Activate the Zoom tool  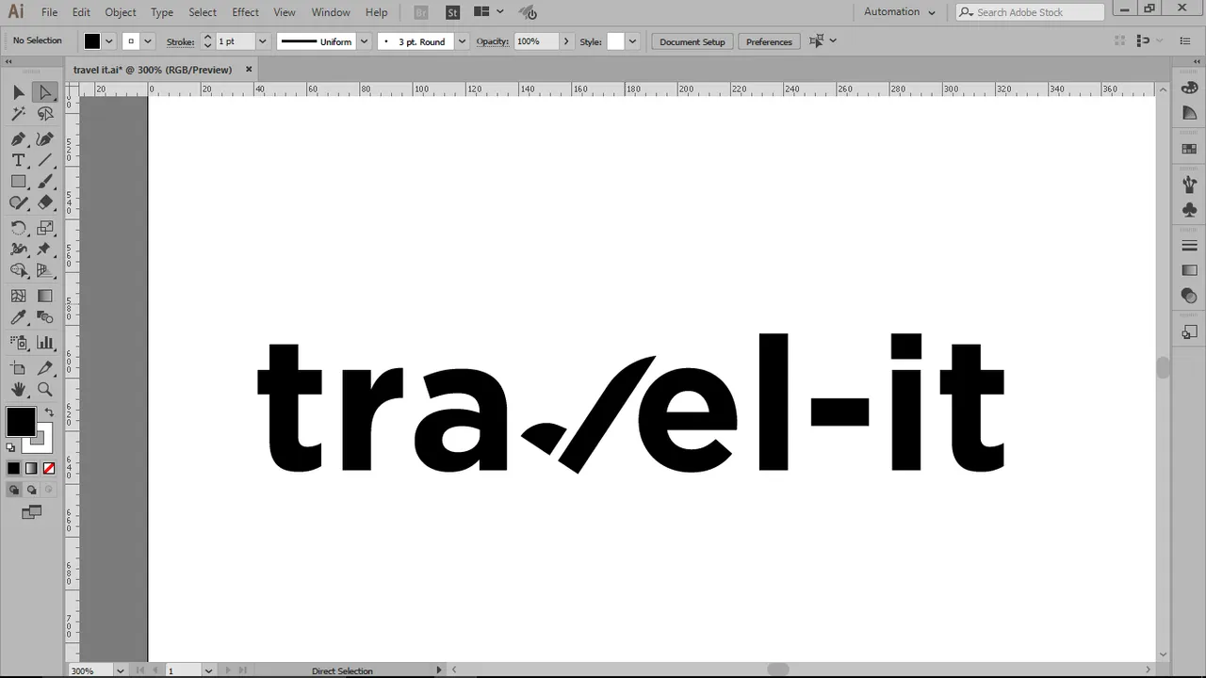click(44, 389)
